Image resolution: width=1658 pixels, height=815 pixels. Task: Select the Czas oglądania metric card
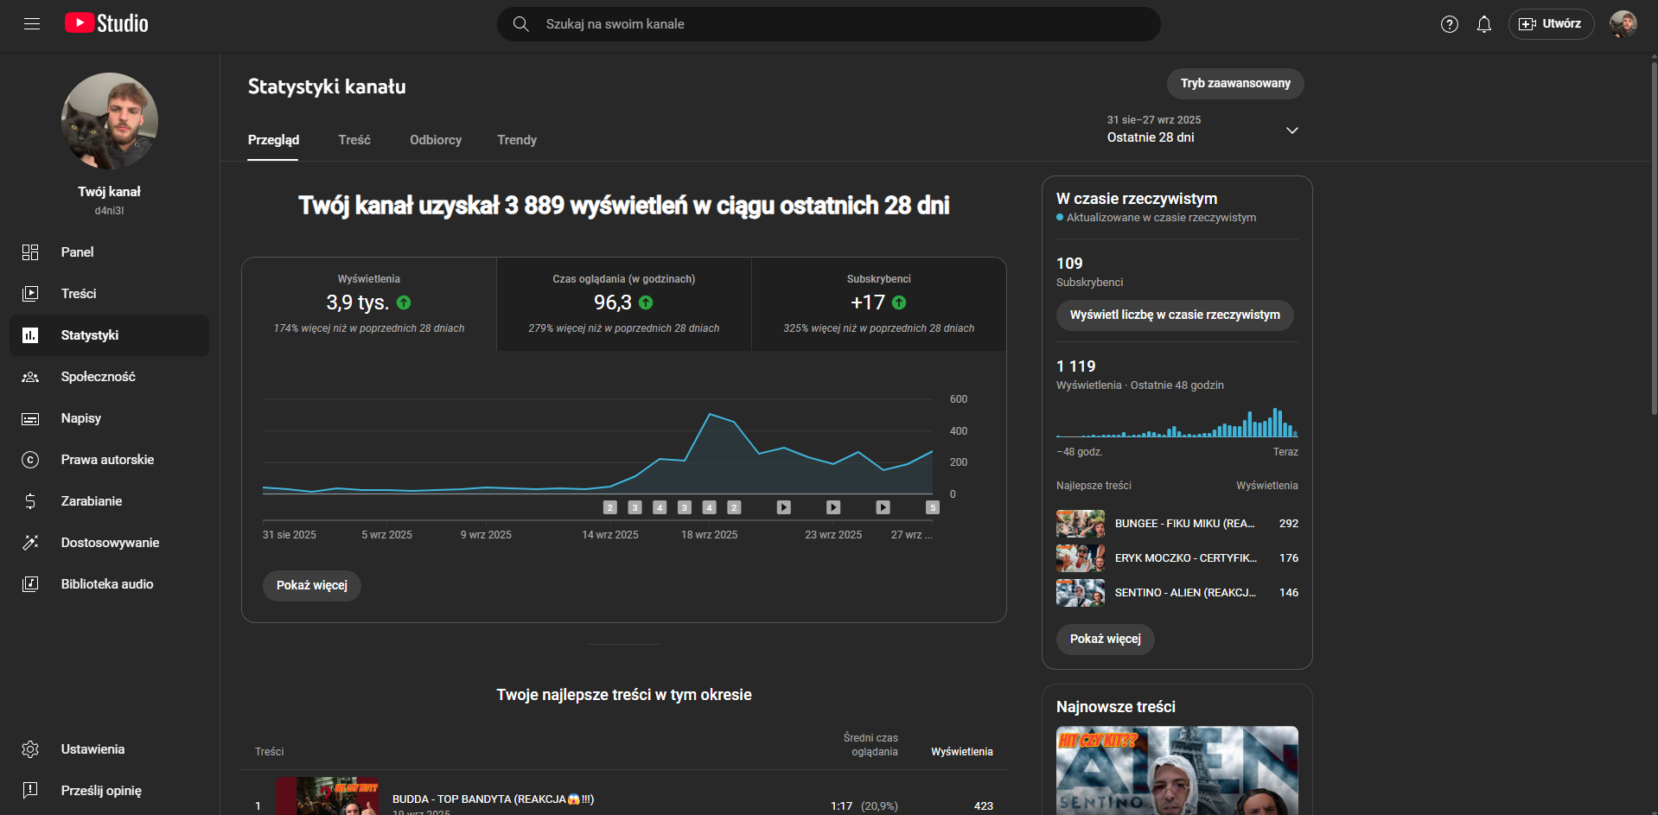(x=623, y=303)
